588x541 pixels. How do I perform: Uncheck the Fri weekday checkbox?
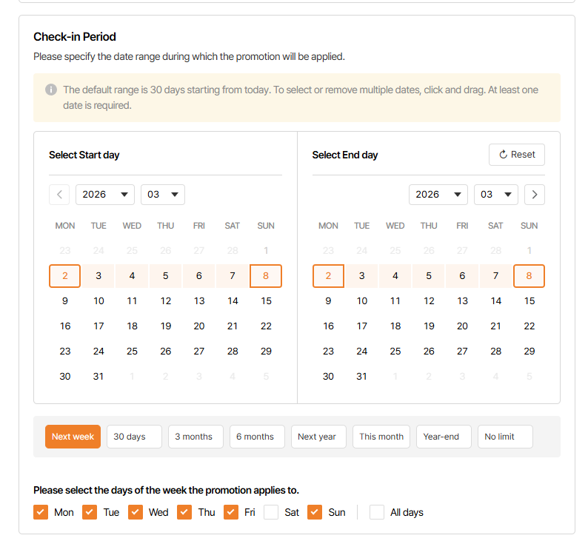coord(231,512)
